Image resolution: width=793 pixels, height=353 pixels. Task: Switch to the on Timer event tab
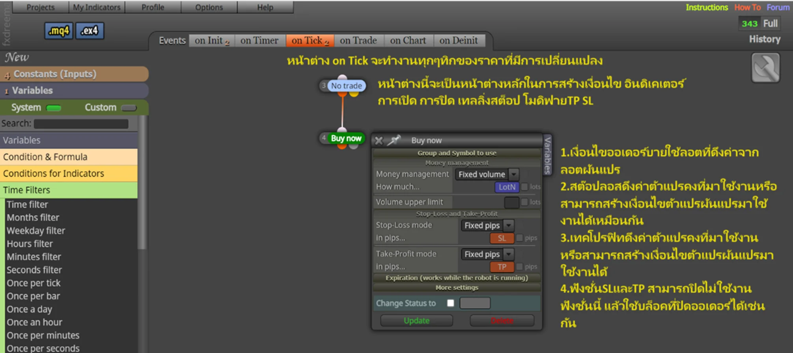[x=259, y=41]
